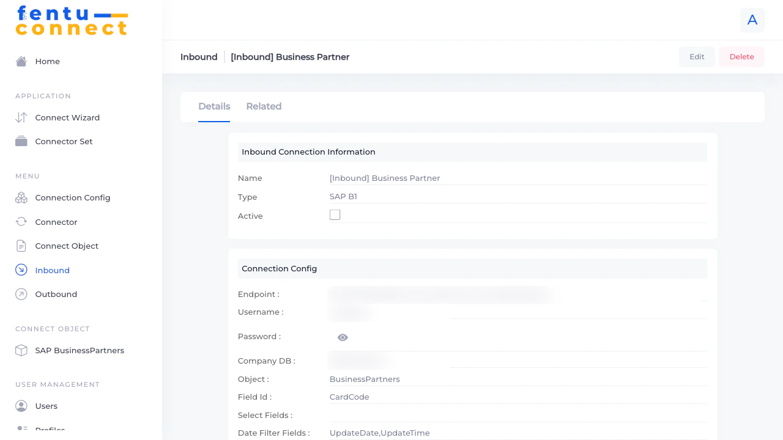Switch to the Related tab
The height and width of the screenshot is (440, 783).
coord(264,106)
